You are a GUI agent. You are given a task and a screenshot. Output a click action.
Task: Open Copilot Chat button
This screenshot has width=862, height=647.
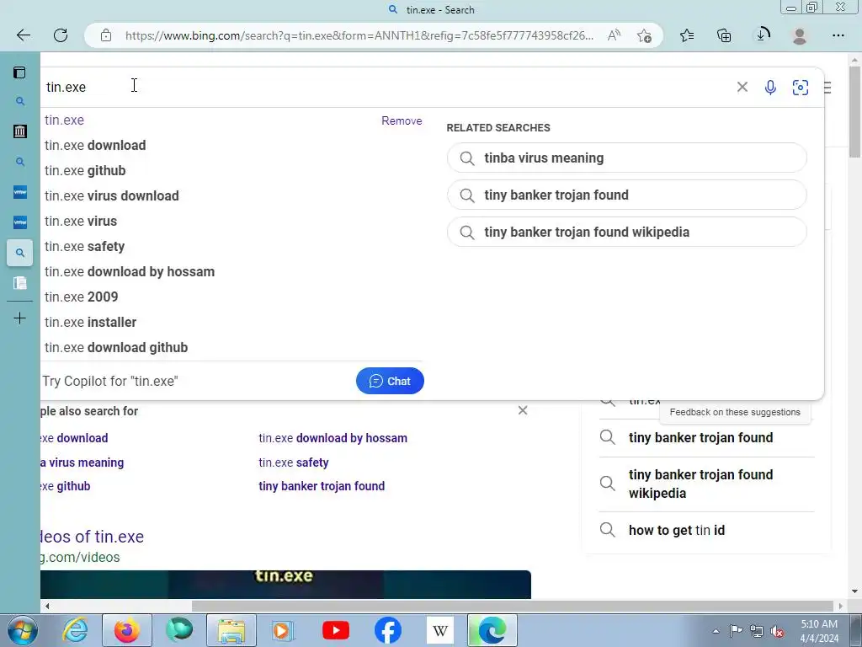tap(390, 381)
